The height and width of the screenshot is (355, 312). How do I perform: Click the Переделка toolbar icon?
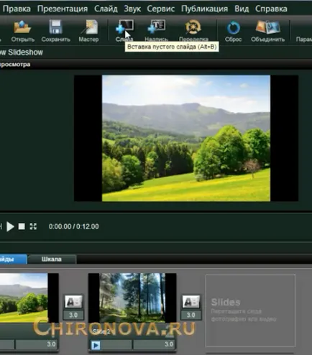point(193,27)
